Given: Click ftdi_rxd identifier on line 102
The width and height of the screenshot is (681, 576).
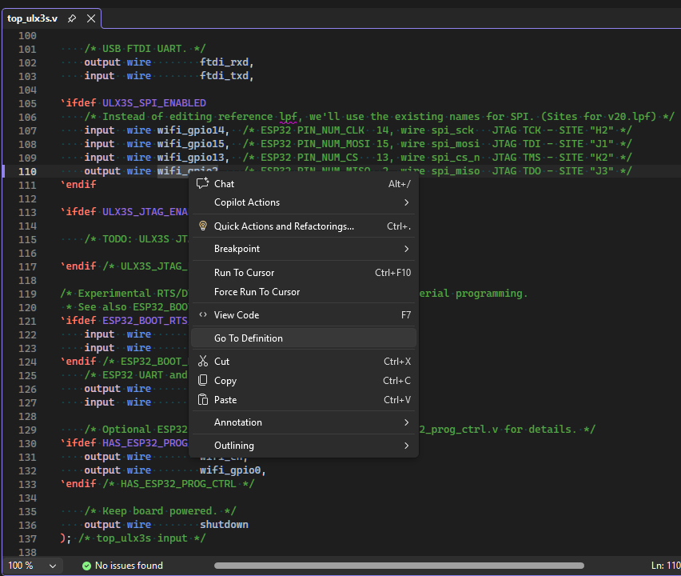Looking at the screenshot, I should click(x=224, y=62).
